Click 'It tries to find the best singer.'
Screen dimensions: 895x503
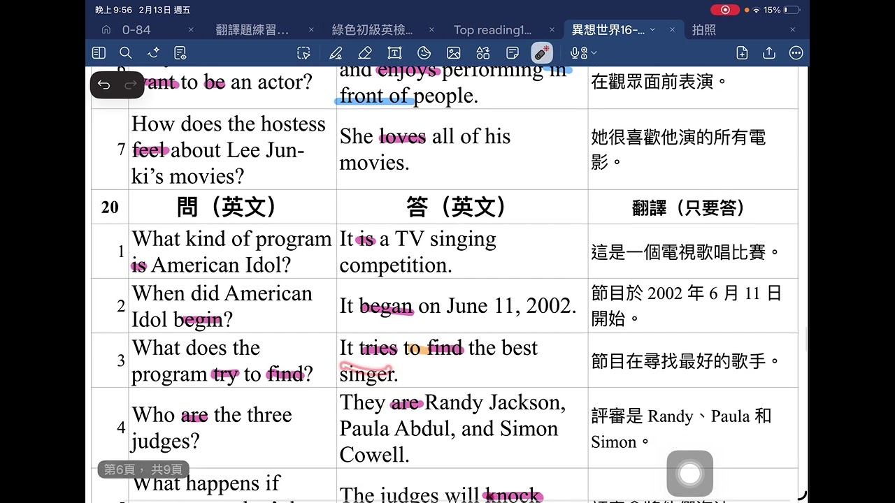[439, 360]
